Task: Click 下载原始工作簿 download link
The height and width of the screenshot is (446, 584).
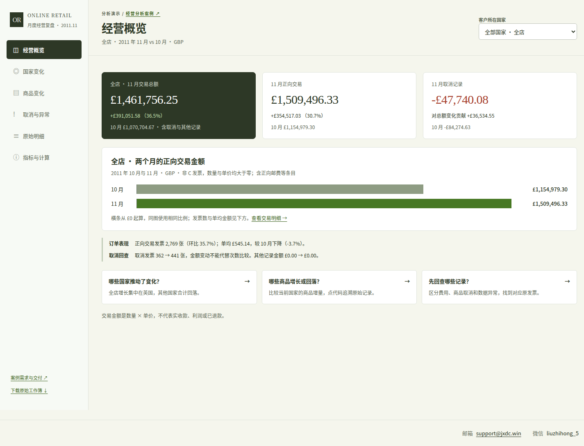Action: 29,391
